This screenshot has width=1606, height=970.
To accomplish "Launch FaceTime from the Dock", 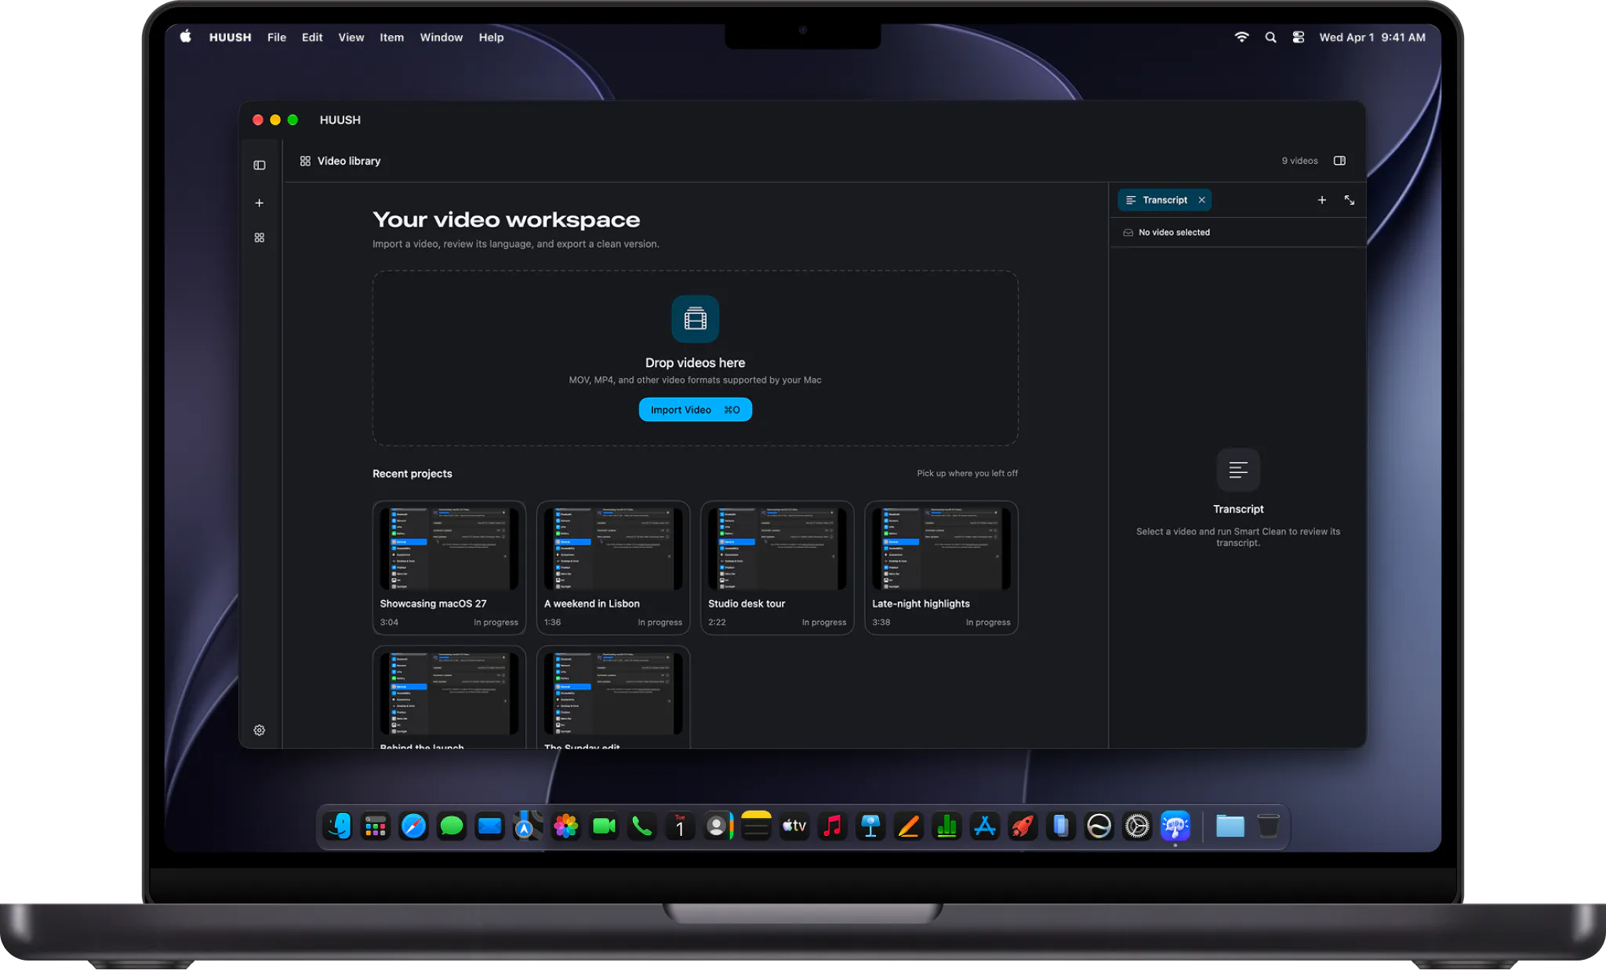I will (604, 826).
